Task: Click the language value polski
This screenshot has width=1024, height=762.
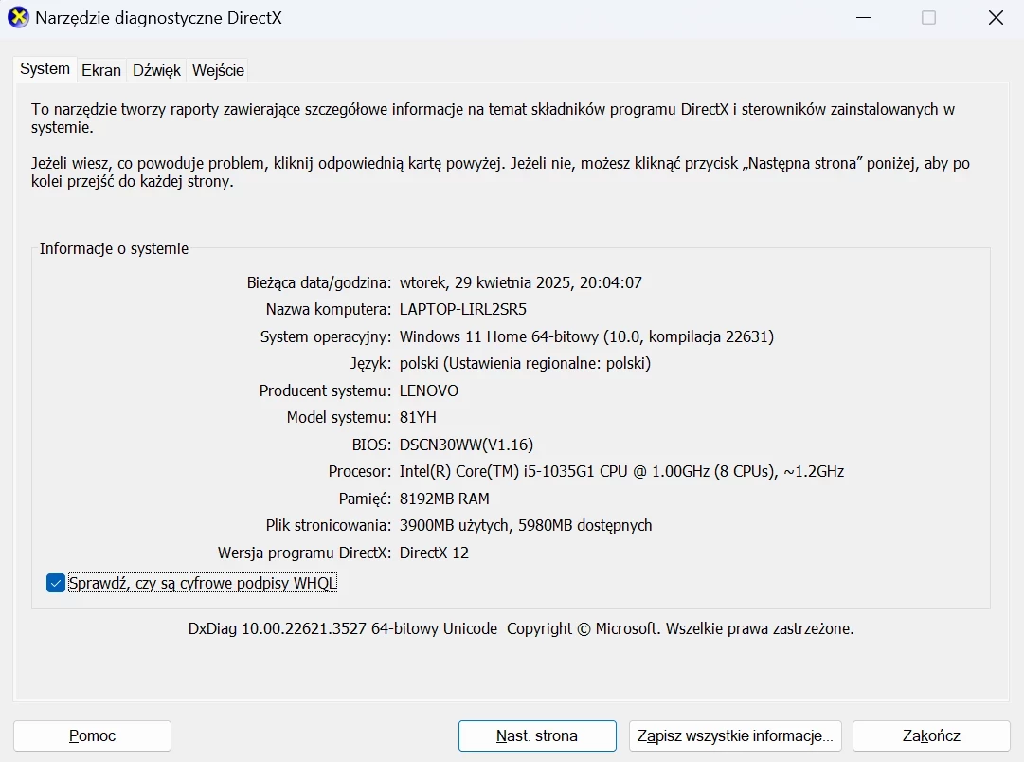Action: pyautogui.click(x=525, y=363)
